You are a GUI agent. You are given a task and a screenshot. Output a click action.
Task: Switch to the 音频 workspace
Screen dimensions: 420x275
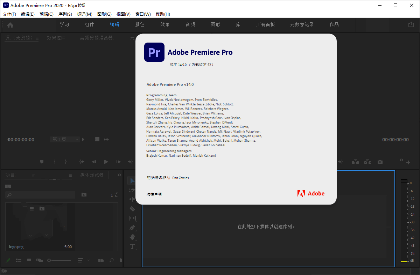coord(190,24)
